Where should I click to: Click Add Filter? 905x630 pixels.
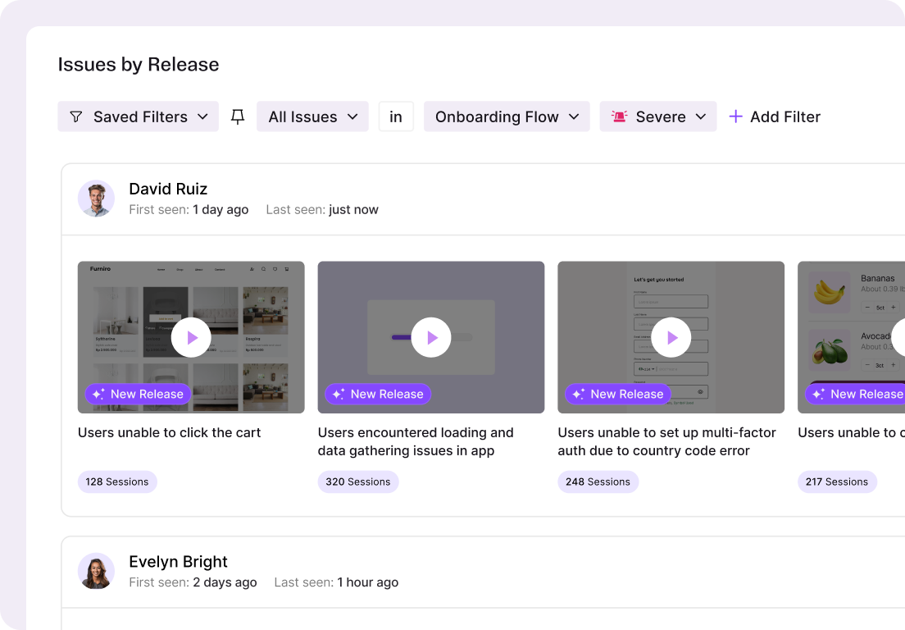point(775,116)
